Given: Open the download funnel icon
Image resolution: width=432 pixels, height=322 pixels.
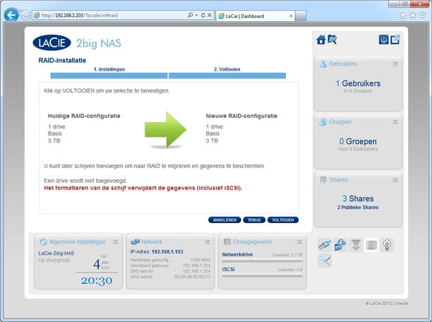Looking at the screenshot, I should [x=356, y=245].
